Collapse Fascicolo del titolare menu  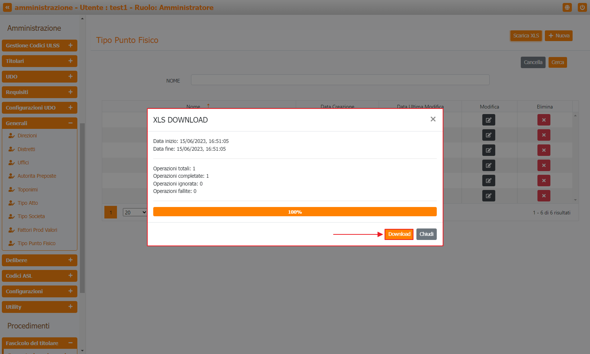click(40, 343)
